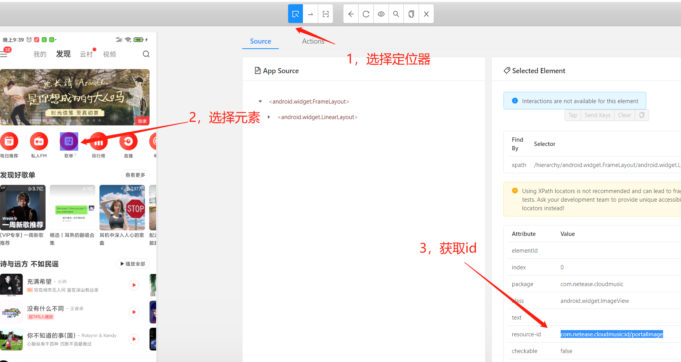Click the checkable false value
This screenshot has height=362, width=681.
(566, 351)
